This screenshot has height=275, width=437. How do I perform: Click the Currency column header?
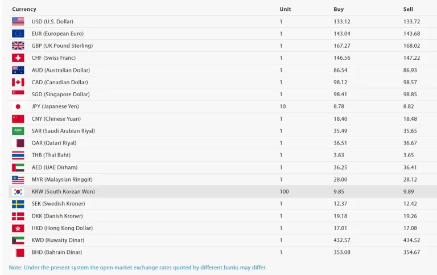[x=24, y=9]
